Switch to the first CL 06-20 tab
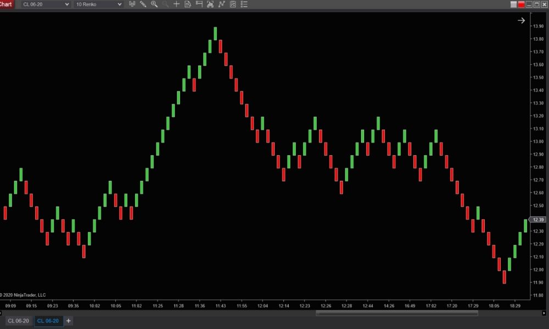 (x=18, y=321)
